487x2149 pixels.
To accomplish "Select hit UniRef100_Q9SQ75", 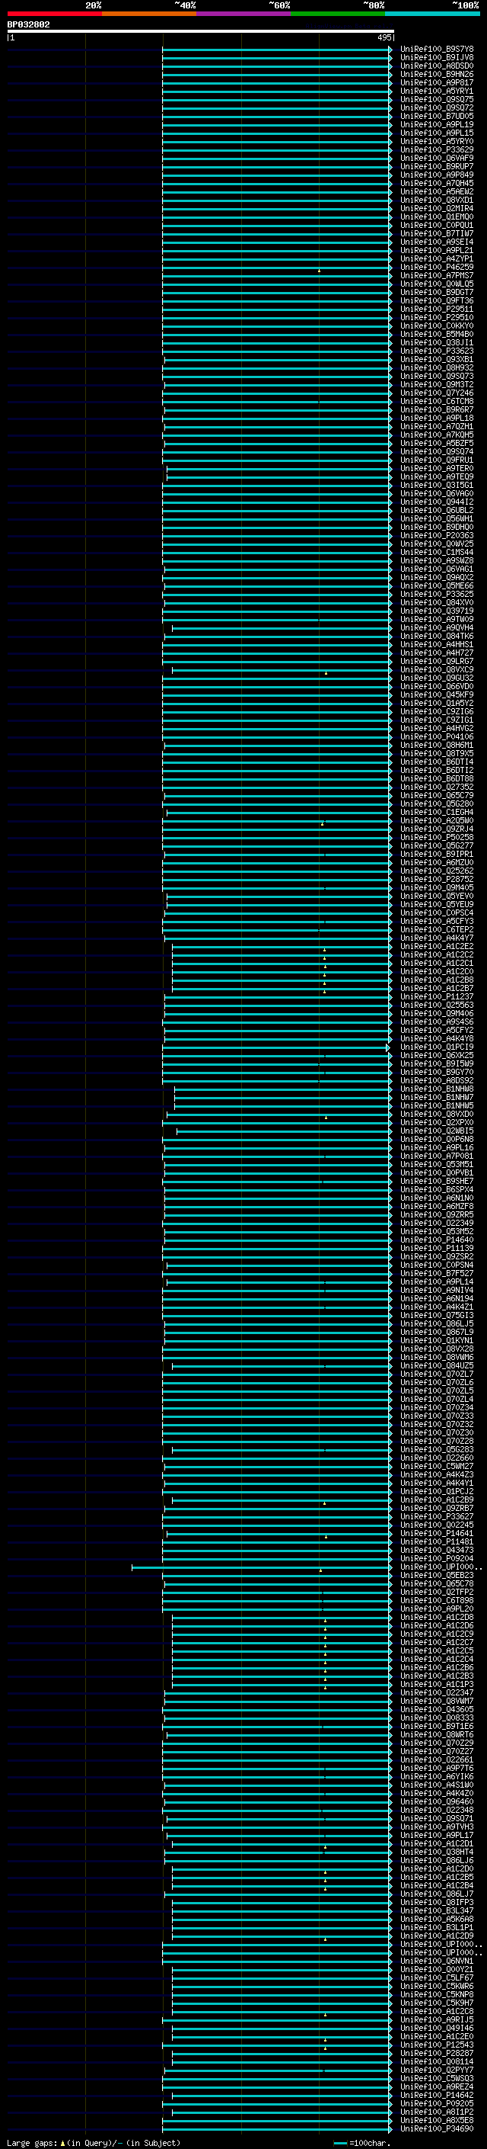I will [x=437, y=99].
